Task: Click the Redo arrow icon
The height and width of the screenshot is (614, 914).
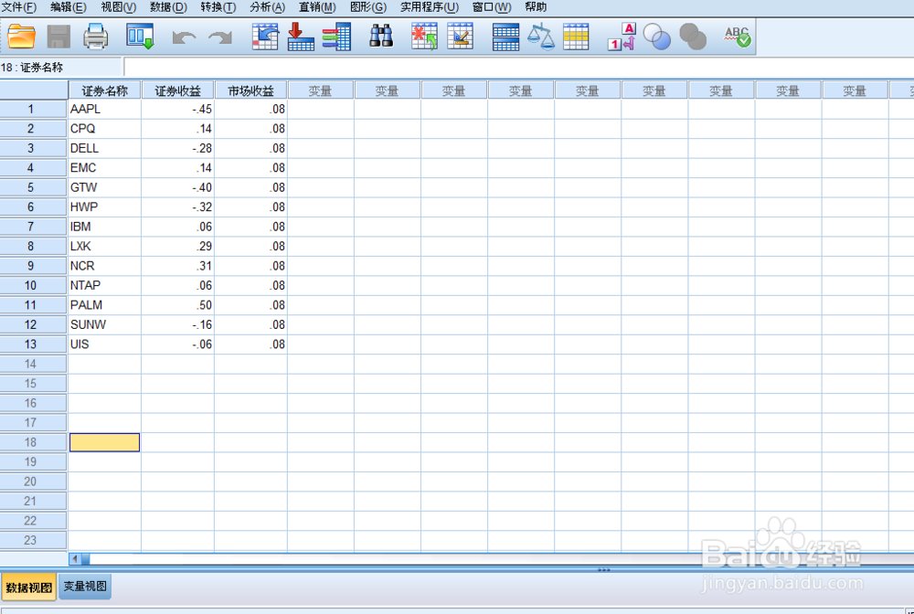Action: coord(220,37)
